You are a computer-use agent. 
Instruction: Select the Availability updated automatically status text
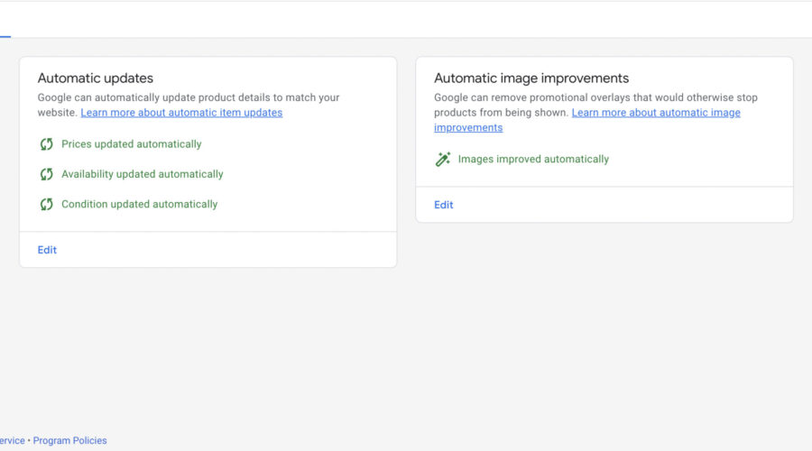[143, 174]
